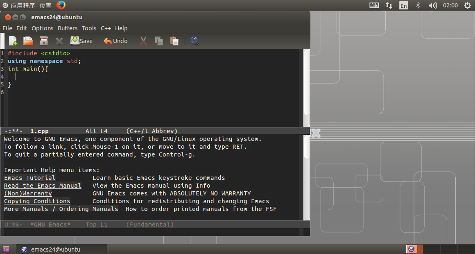The width and height of the screenshot is (475, 254).
Task: Open the Edit menu
Action: [22, 28]
